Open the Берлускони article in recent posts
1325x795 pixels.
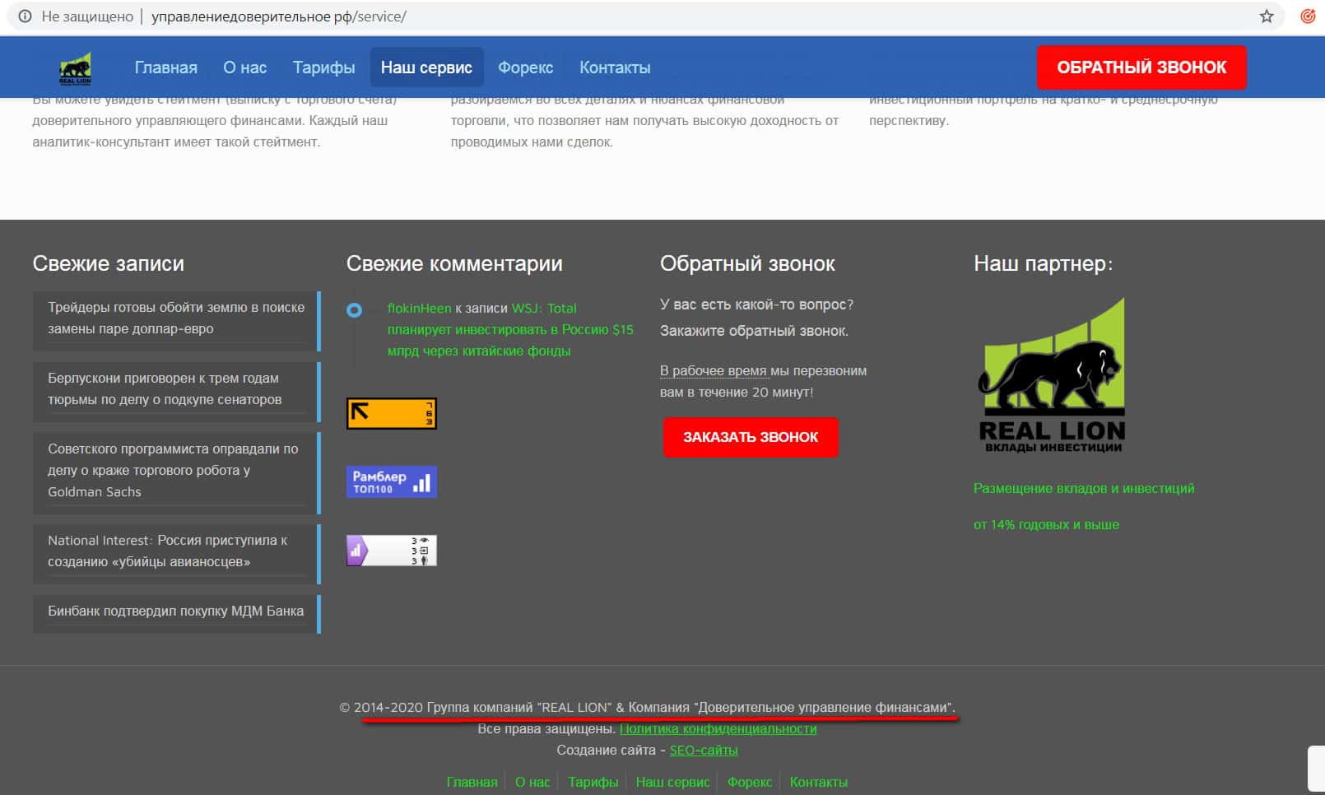[x=165, y=388]
